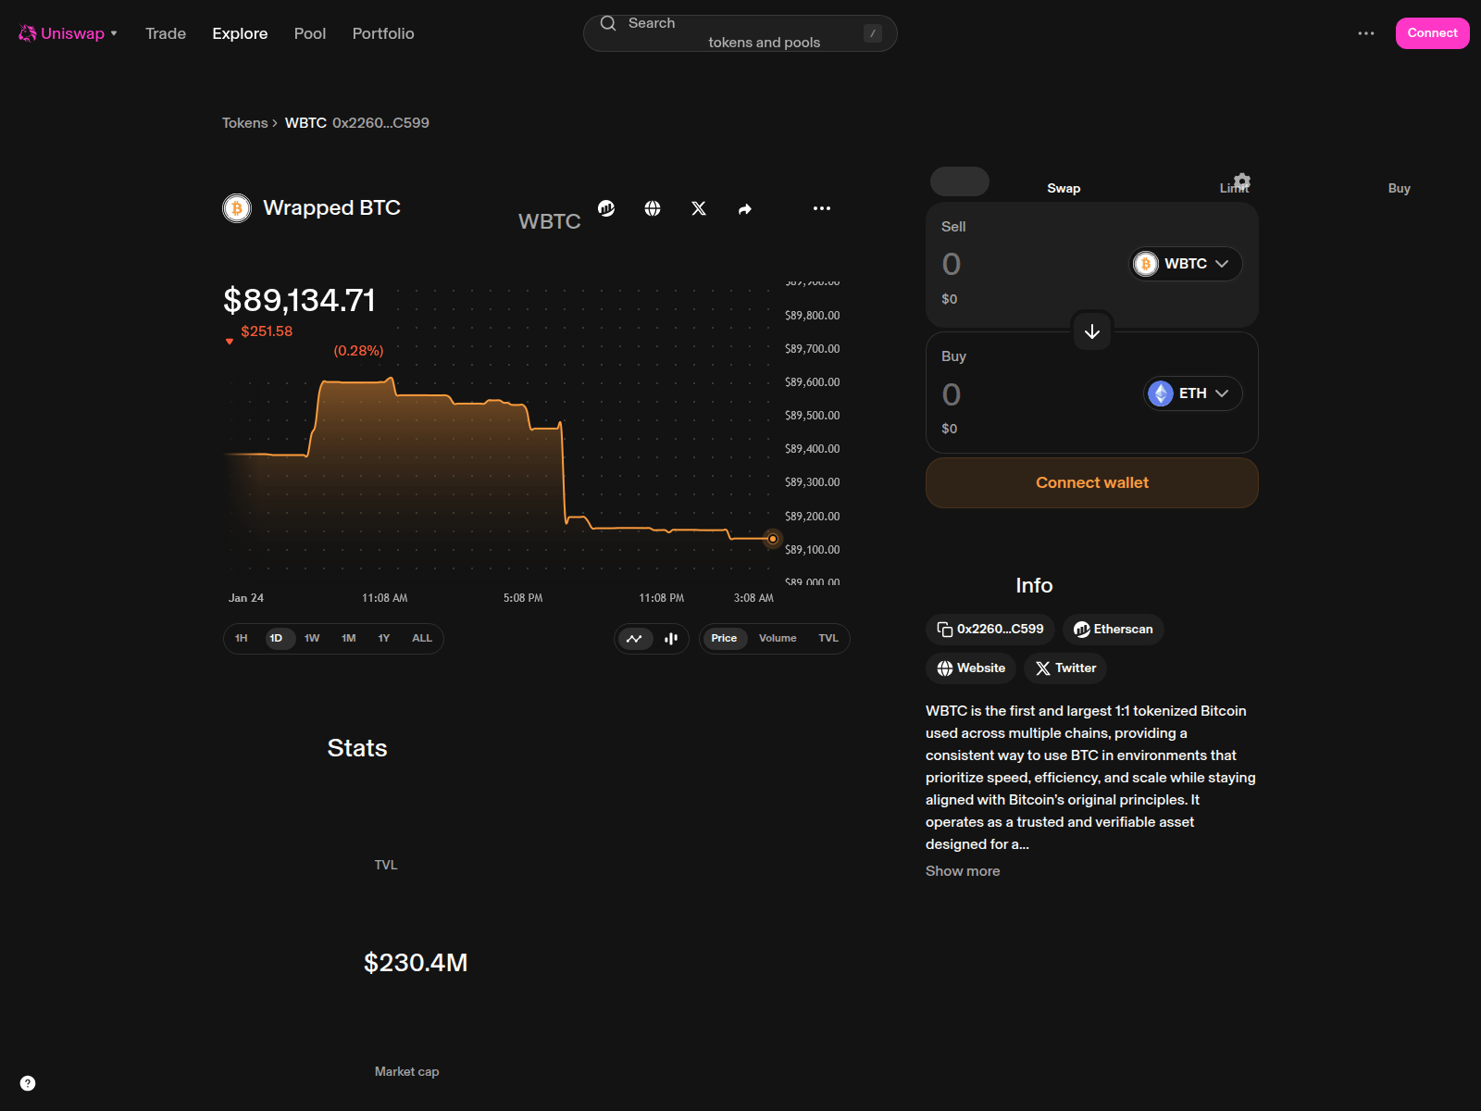Click the $89,134.71 price text
The width and height of the screenshot is (1481, 1111).
pyautogui.click(x=300, y=301)
